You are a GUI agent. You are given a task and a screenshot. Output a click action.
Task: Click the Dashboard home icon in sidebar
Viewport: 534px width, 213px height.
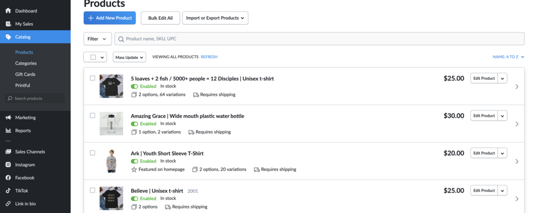[8, 10]
